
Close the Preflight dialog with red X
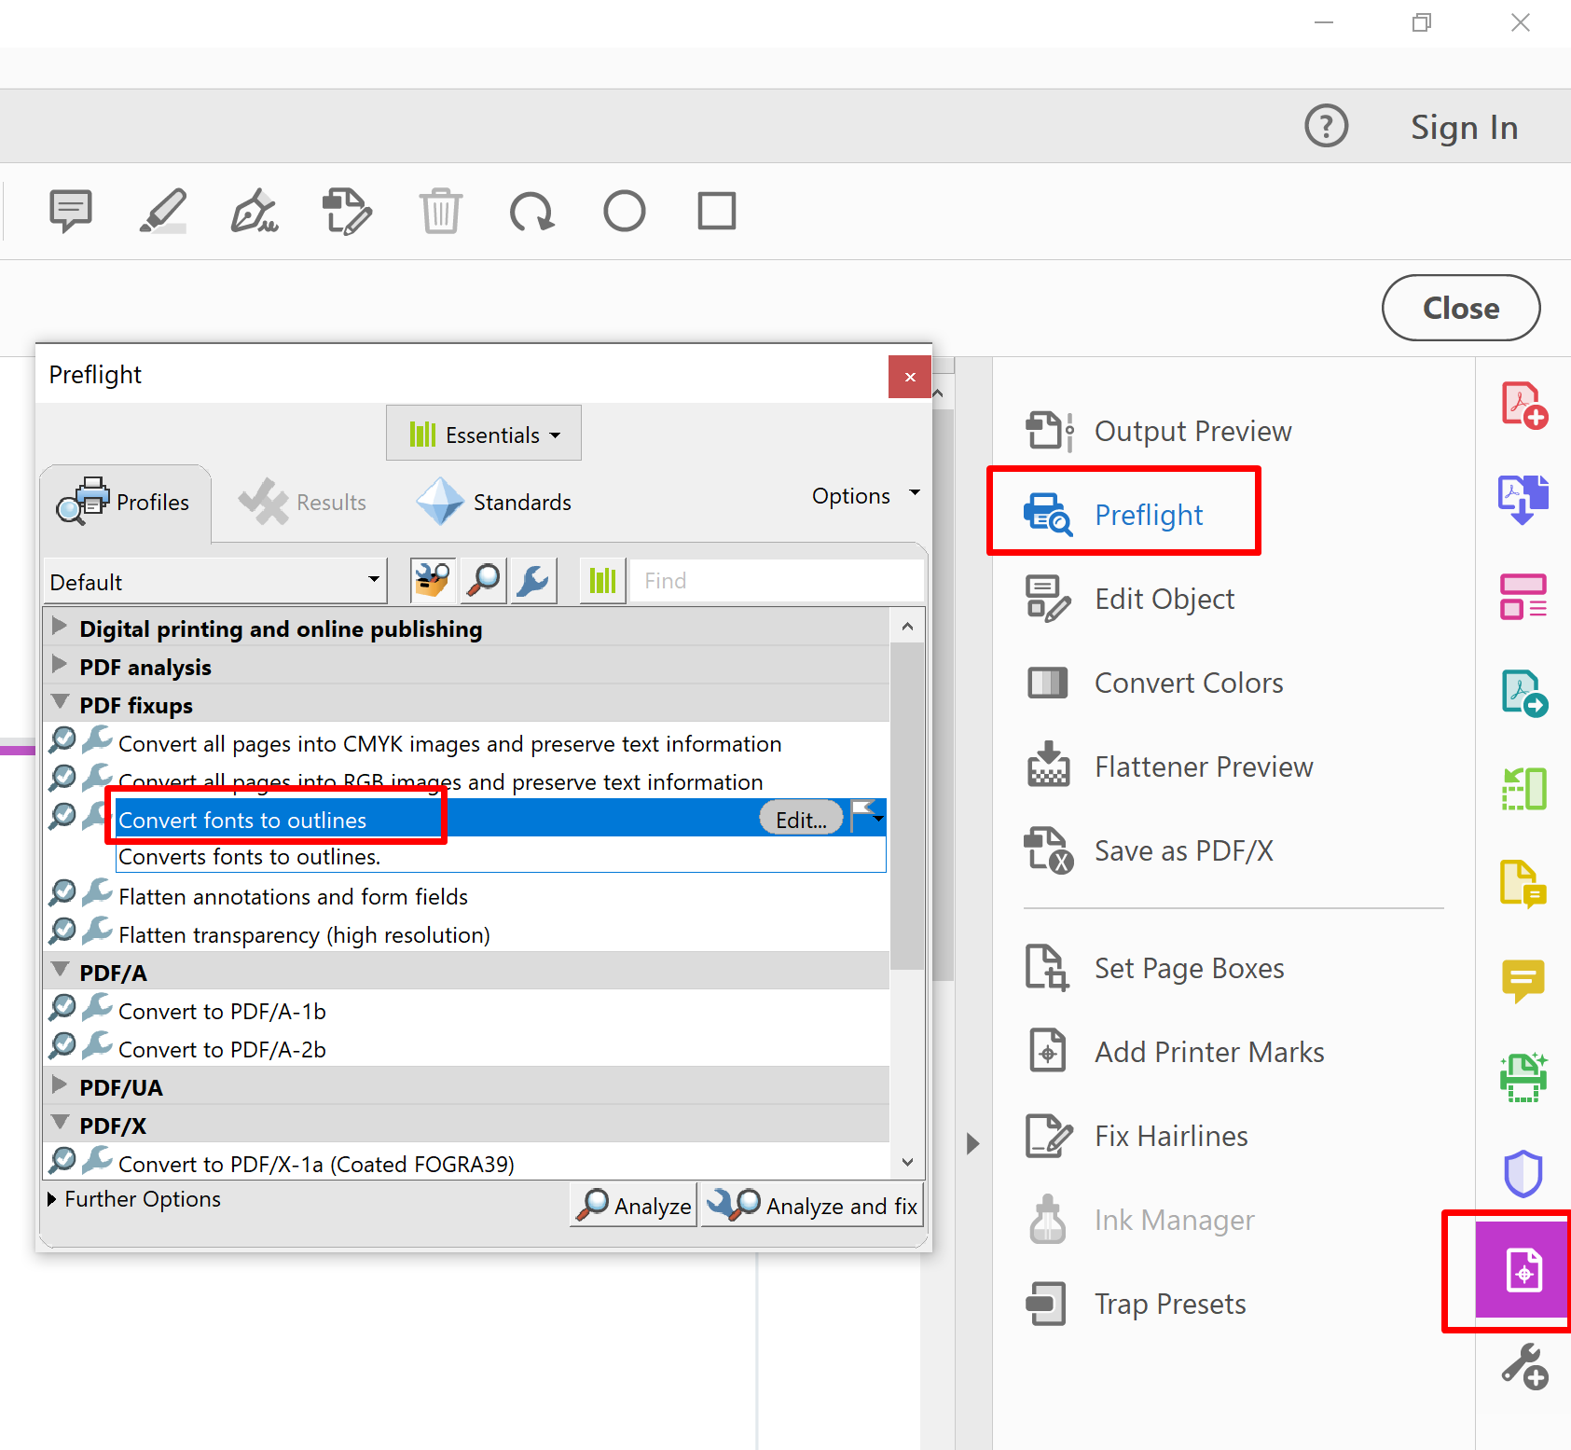(910, 377)
